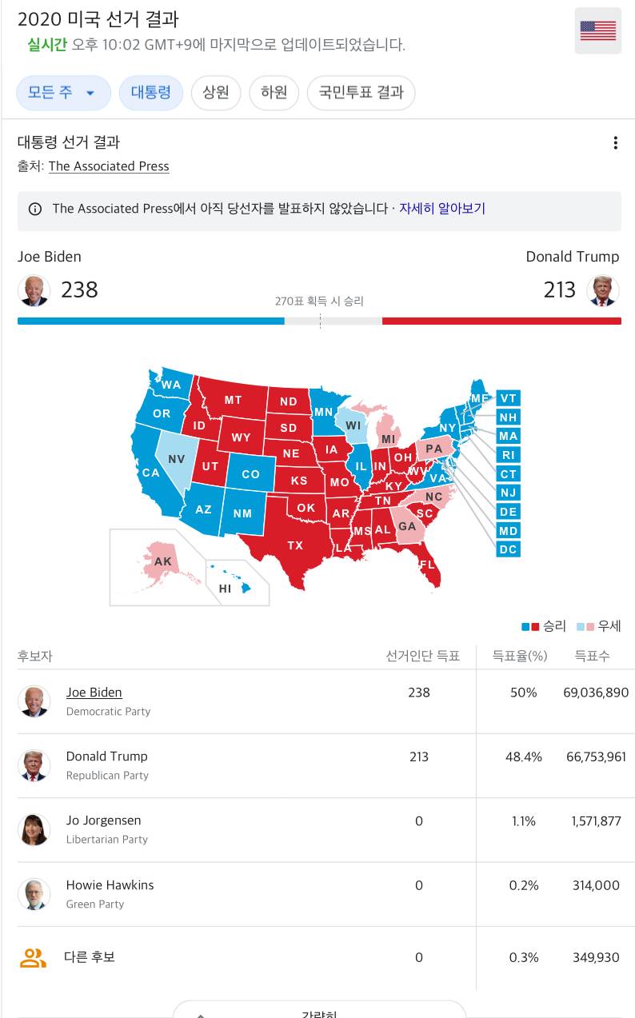635x1018 pixels.
Task: Select California on the election map
Action: click(151, 472)
